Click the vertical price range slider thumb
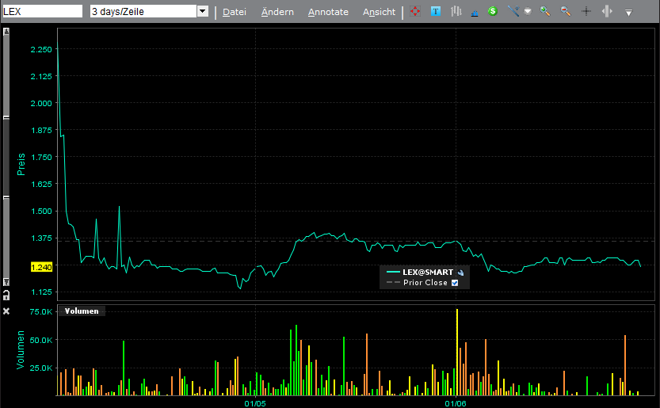 coord(6,158)
